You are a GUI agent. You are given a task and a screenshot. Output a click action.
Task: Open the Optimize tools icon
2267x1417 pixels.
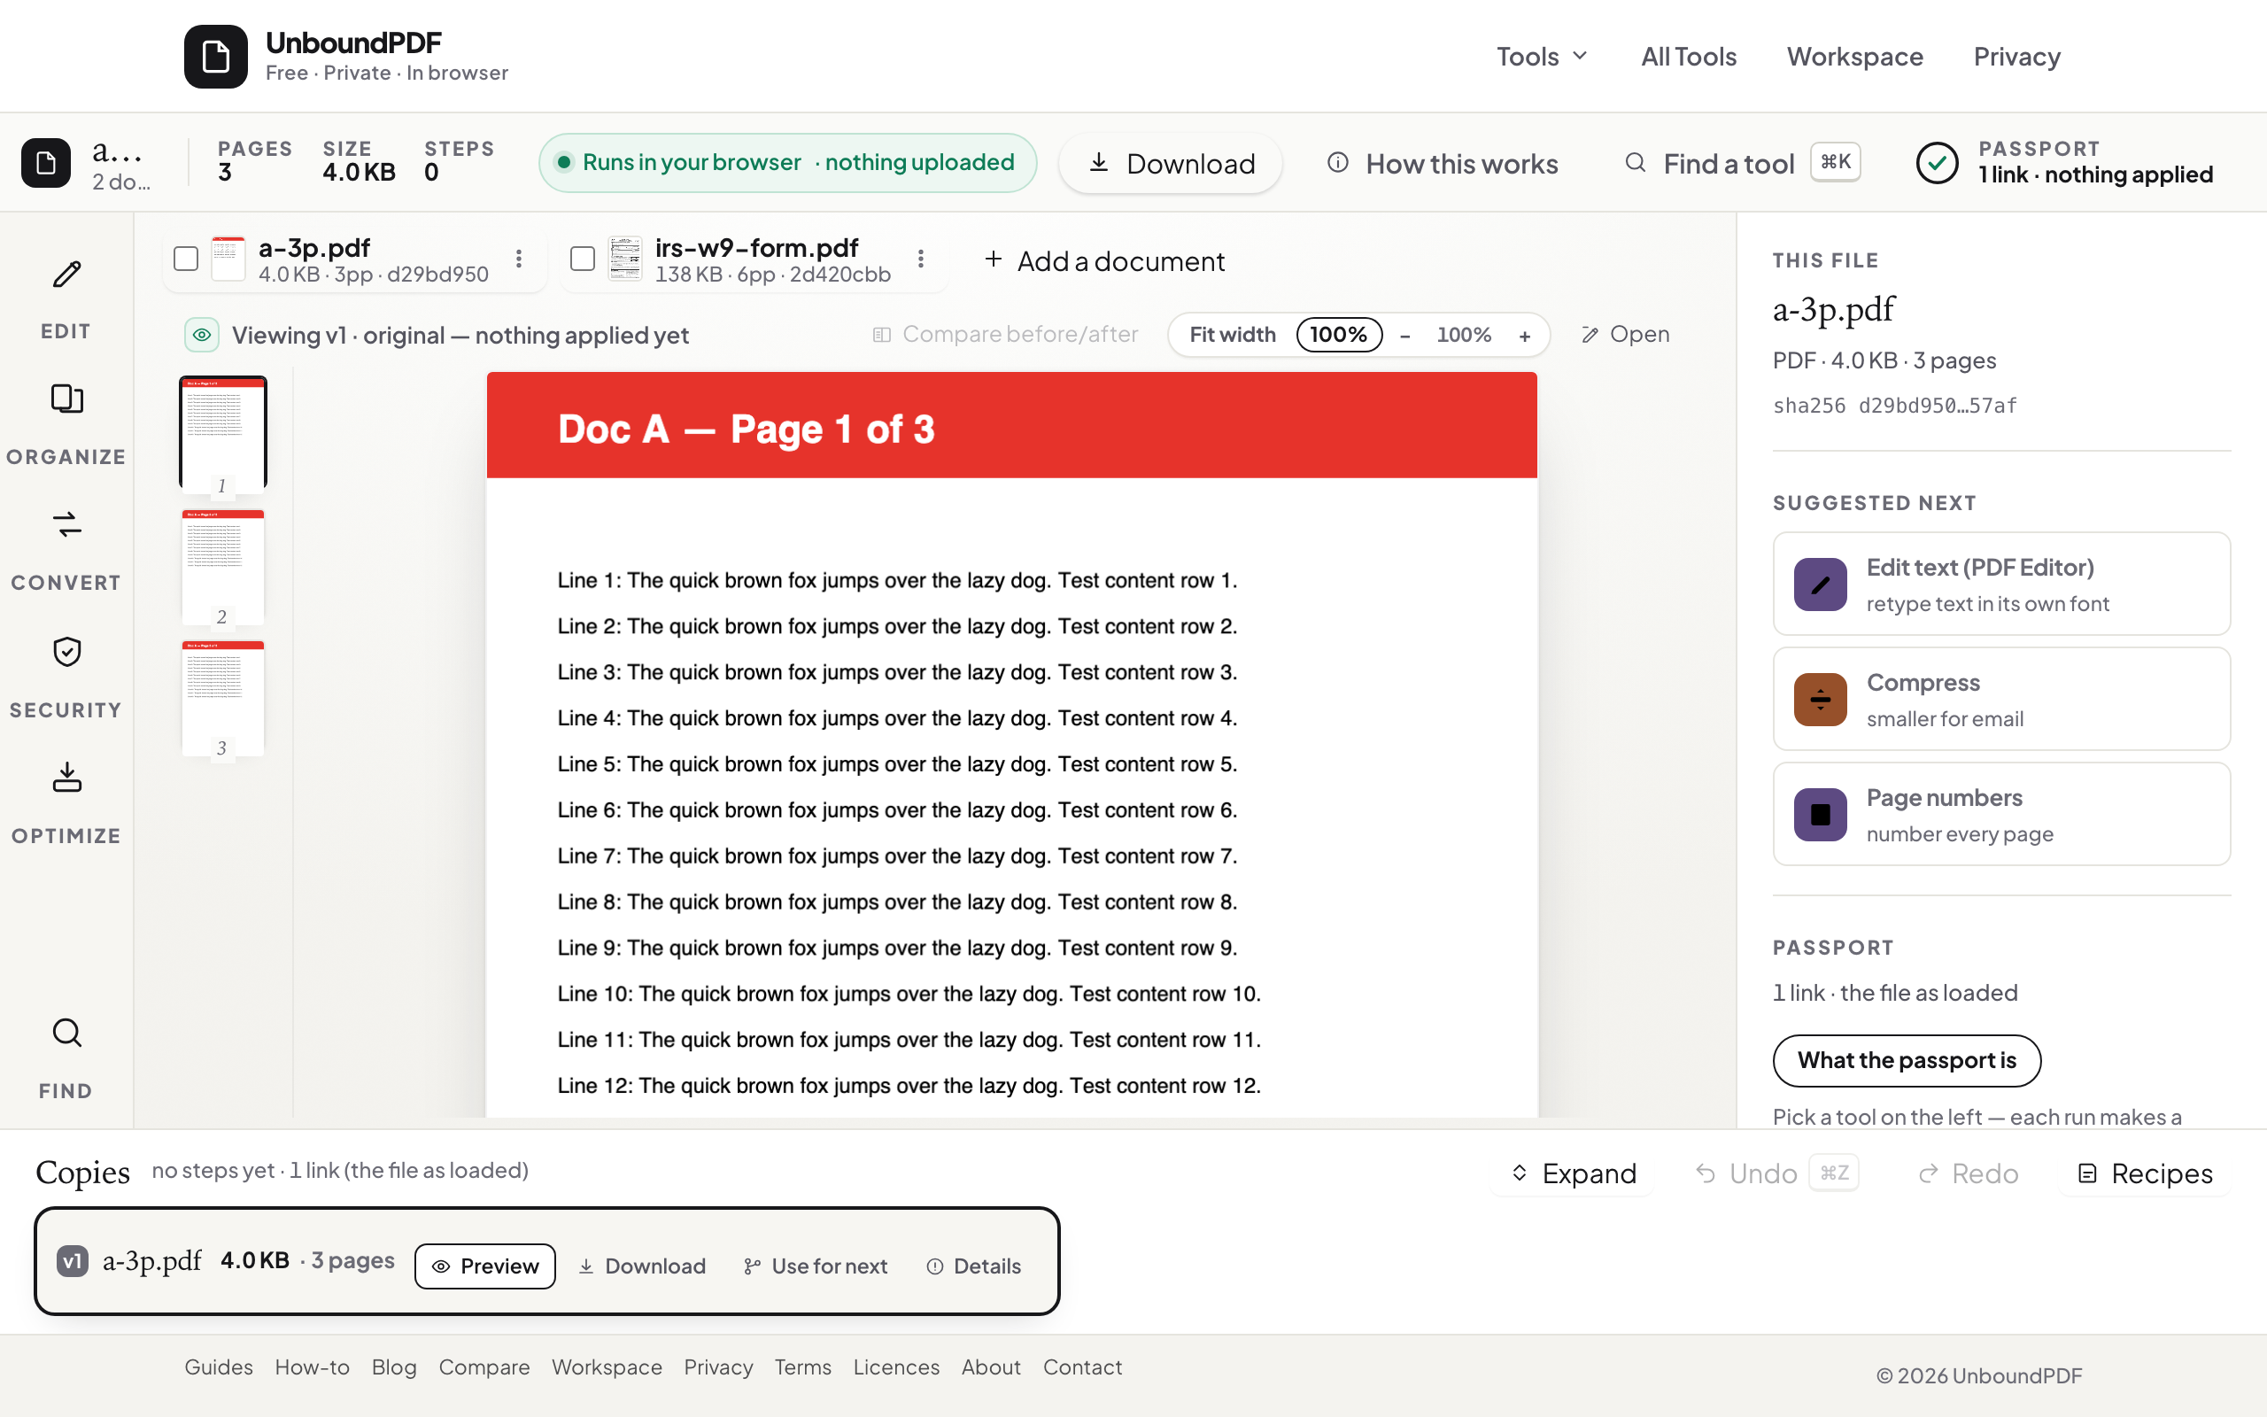pyautogui.click(x=66, y=777)
